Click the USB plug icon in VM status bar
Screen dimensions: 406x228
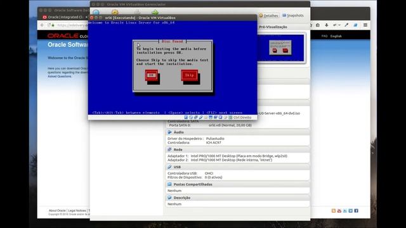point(200,117)
